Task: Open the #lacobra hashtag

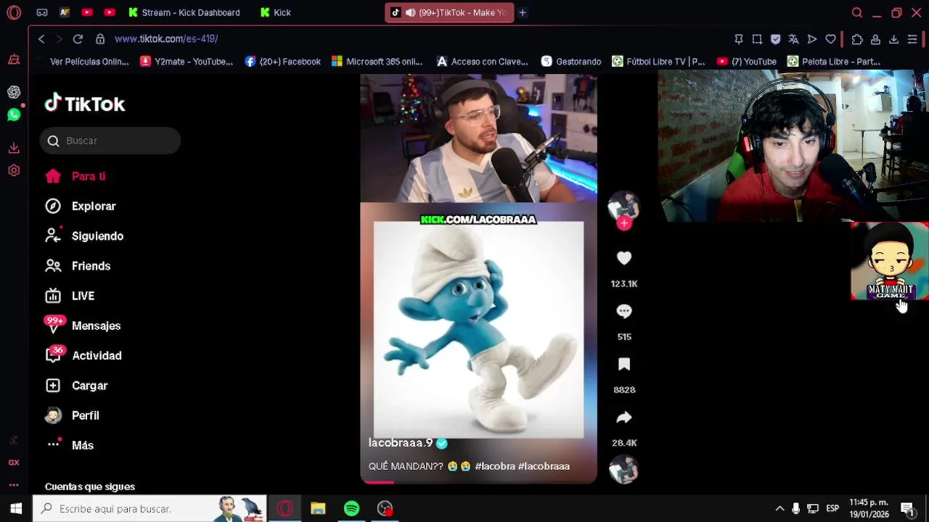Action: pyautogui.click(x=495, y=466)
